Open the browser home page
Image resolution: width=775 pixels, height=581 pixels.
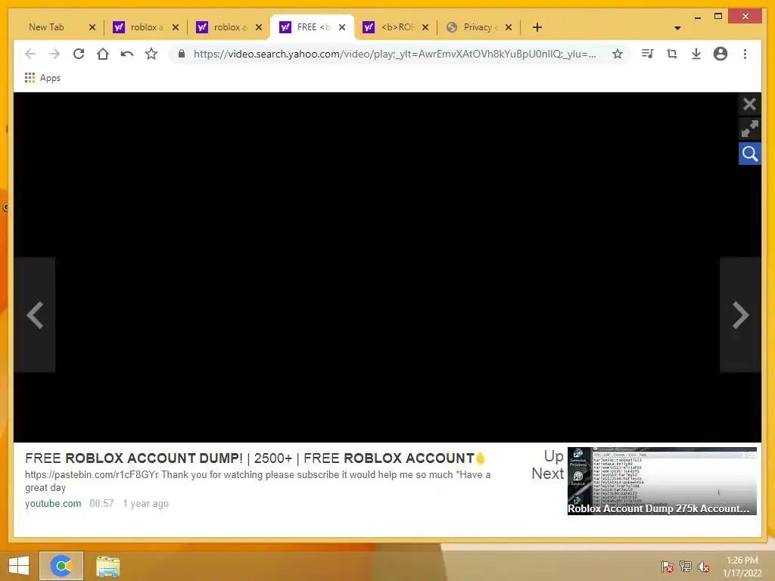(x=103, y=54)
